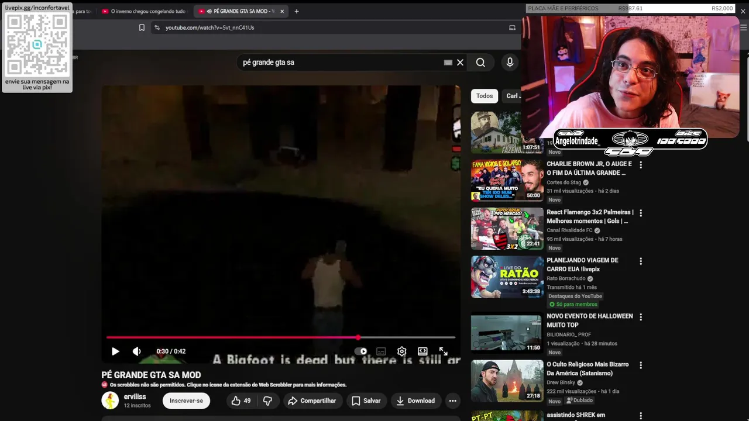The height and width of the screenshot is (421, 749).
Task: Like the video with the thumbs up button
Action: (241, 401)
